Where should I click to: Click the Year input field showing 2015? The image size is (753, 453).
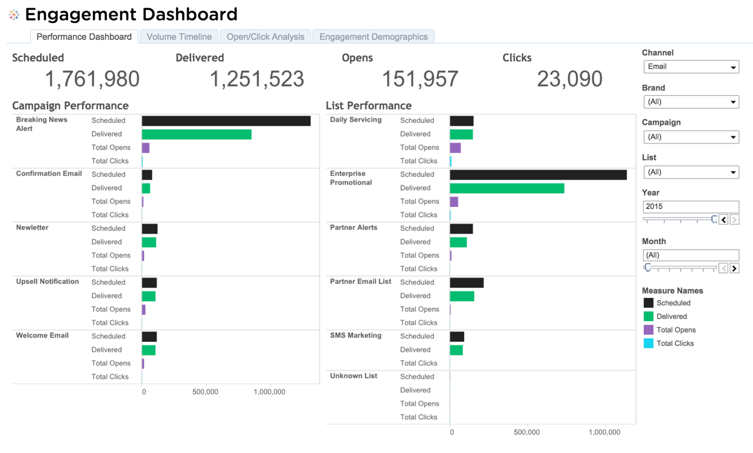tap(691, 206)
